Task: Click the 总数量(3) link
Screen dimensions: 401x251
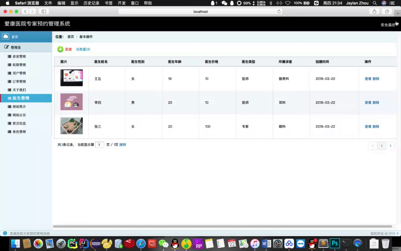Action: coord(83,49)
